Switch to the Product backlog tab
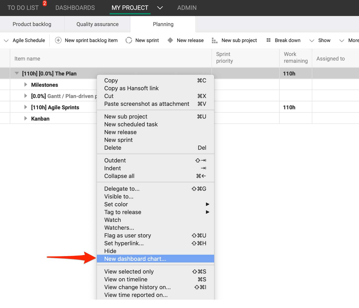Image resolution: width=359 pixels, height=308 pixels. (x=32, y=24)
